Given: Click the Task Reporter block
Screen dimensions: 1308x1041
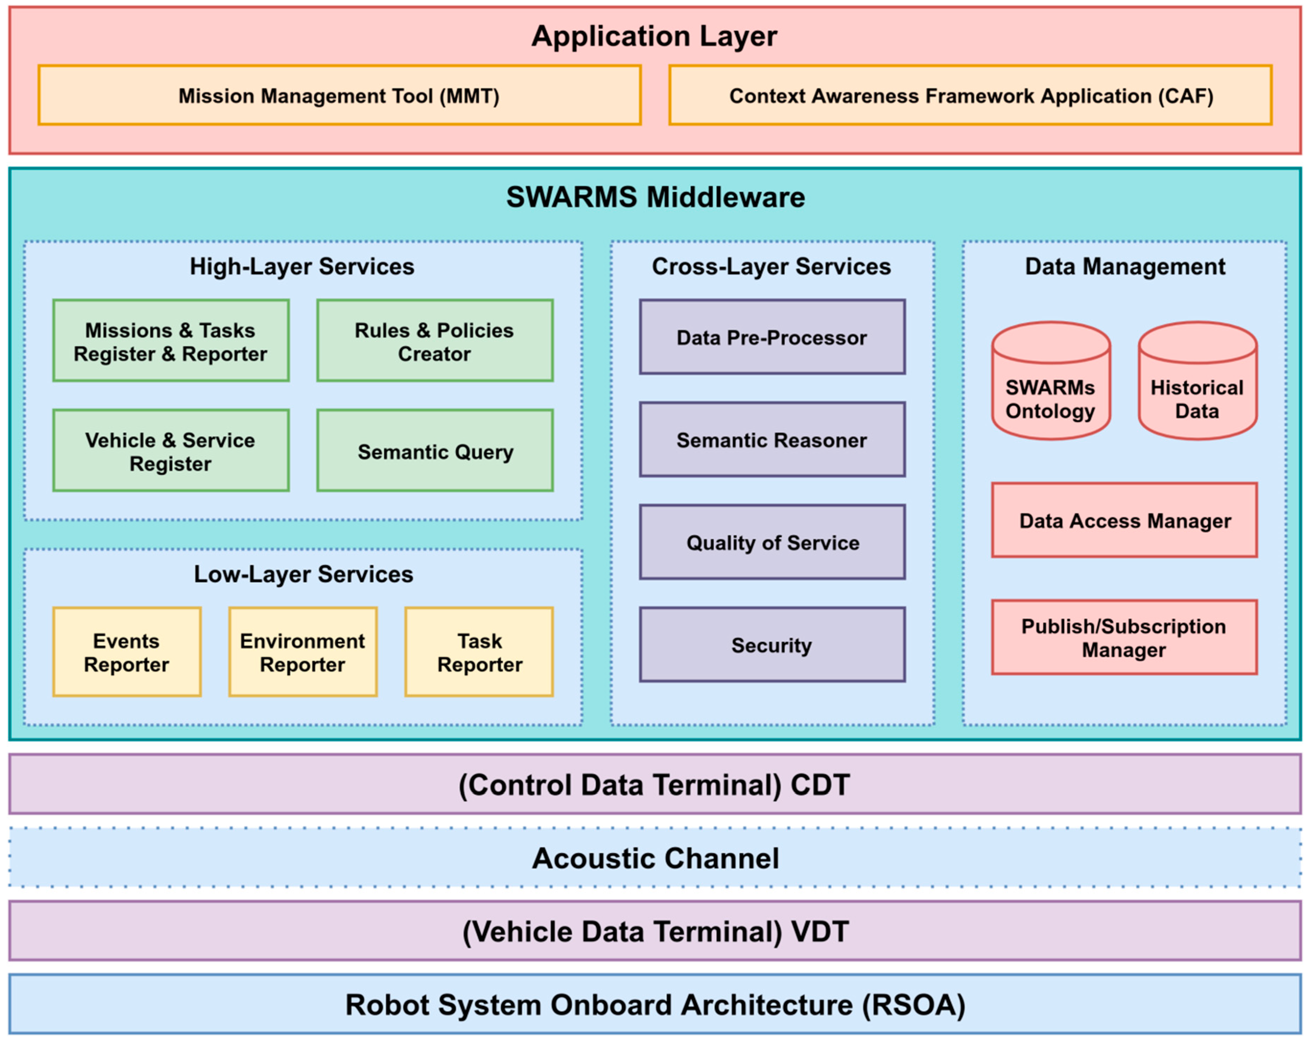Looking at the screenshot, I should point(479,651).
